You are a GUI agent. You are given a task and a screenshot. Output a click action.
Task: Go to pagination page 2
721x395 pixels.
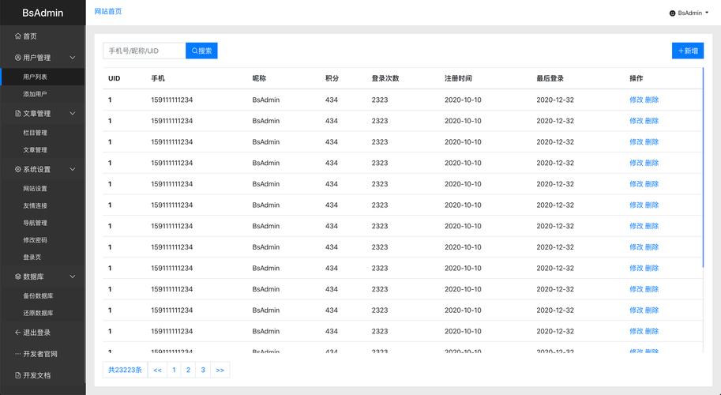point(188,370)
